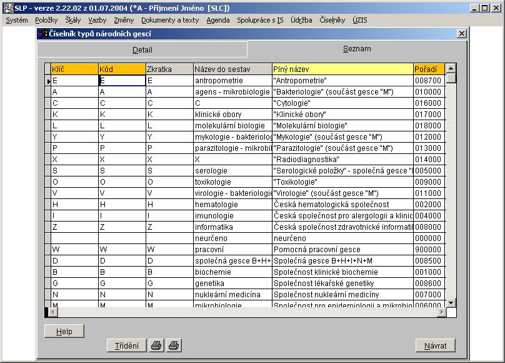The image size is (505, 363).
Task: Click the Plný název column header
Action: pos(342,69)
